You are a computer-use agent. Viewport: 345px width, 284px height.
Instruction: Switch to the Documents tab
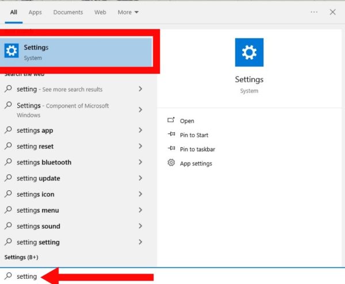coord(67,12)
